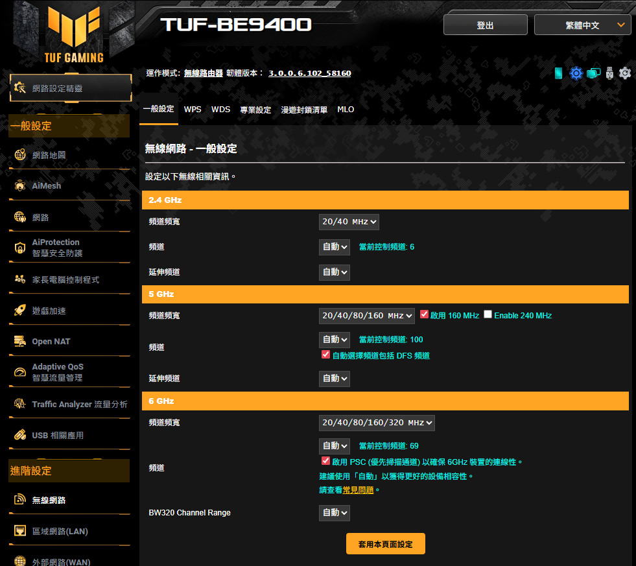This screenshot has width=636, height=566.
Task: Click the 登出 logout button
Action: pos(485,25)
